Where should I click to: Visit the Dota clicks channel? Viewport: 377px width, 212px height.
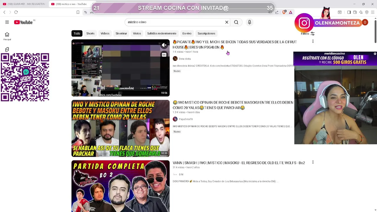click(x=185, y=59)
